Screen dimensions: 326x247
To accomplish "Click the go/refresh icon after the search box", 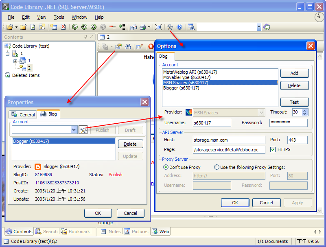I will tap(267, 27).
